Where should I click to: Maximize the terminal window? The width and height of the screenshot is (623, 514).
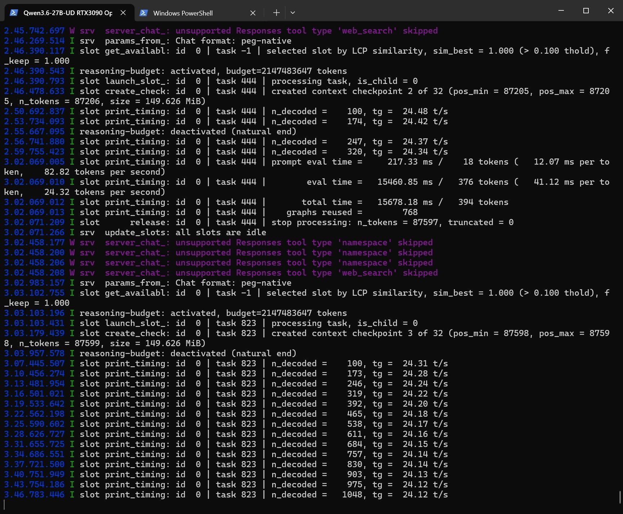[586, 11]
